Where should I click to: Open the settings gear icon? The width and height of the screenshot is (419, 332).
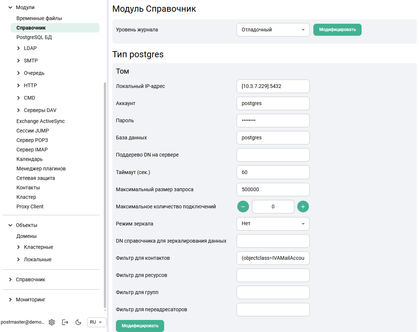tap(52, 322)
